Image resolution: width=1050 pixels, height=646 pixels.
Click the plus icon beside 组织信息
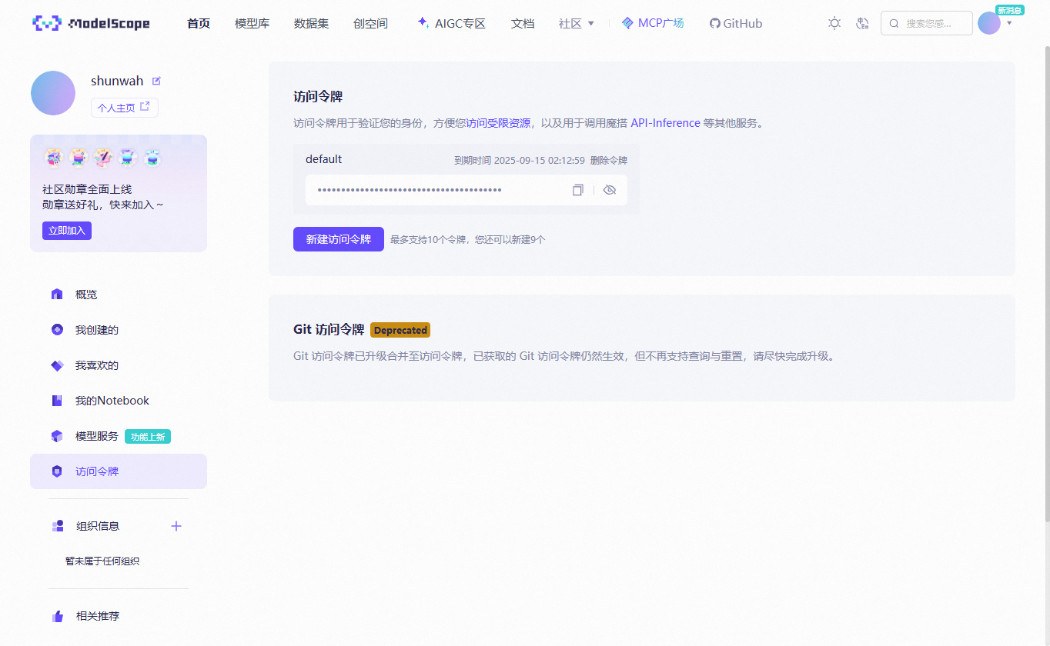pyautogui.click(x=176, y=526)
